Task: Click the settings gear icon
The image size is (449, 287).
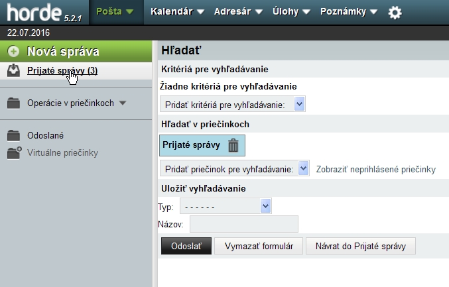Action: 395,13
